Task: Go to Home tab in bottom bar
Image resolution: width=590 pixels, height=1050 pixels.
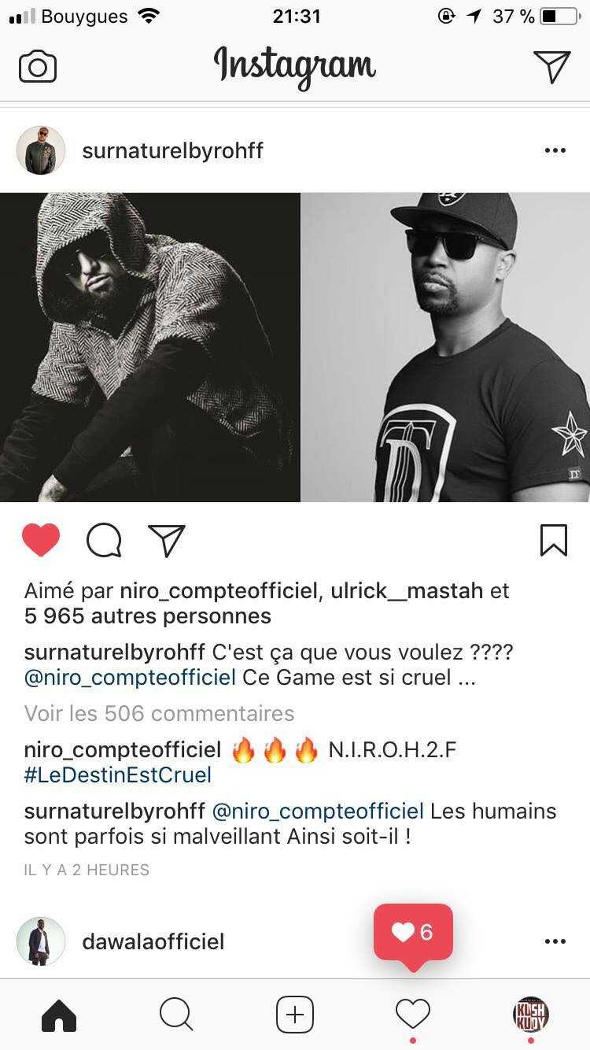Action: pos(59,1015)
